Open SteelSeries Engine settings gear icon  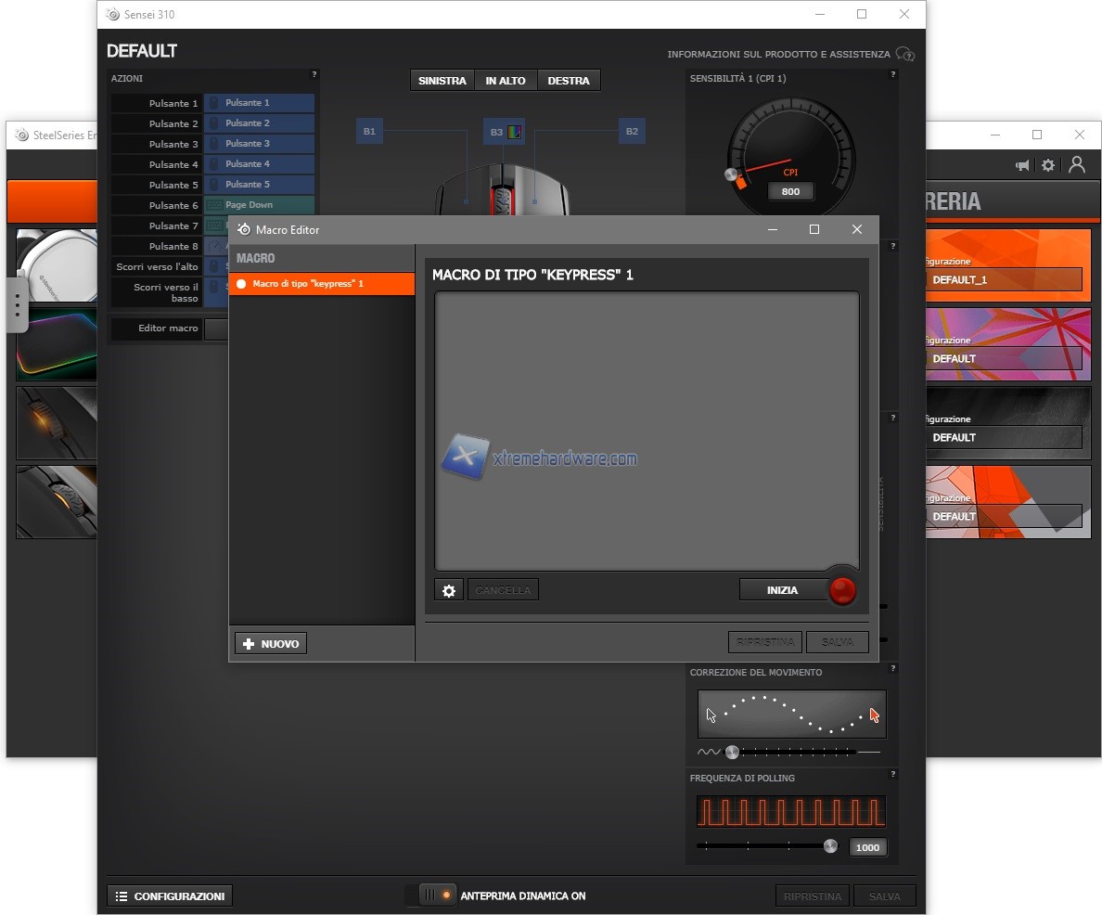click(1048, 165)
